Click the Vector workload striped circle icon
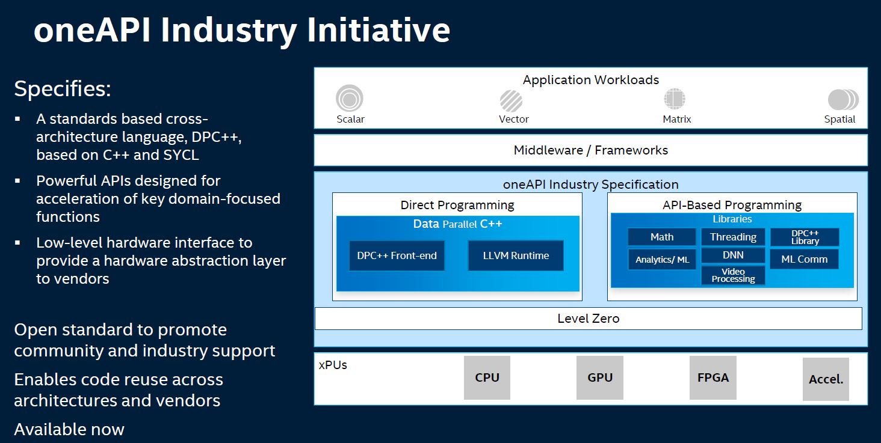This screenshot has width=881, height=443. 512,99
